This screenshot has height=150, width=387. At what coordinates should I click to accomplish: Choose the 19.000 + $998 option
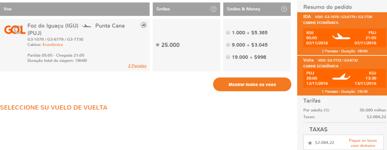(x=228, y=57)
